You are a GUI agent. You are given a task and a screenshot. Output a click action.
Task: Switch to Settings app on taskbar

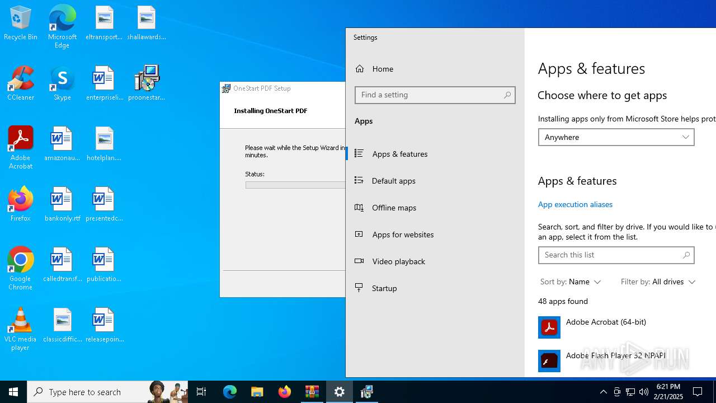pyautogui.click(x=340, y=392)
